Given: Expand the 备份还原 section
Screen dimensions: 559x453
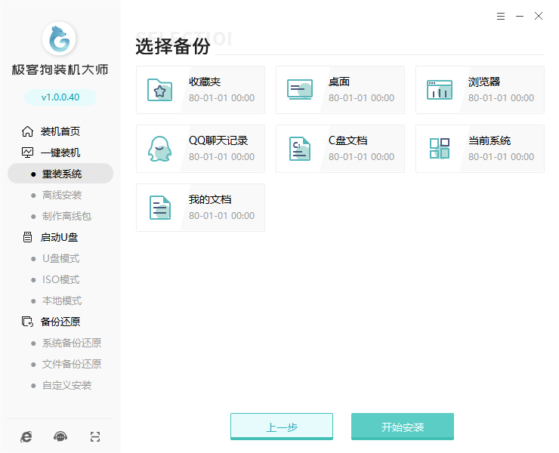Looking at the screenshot, I should point(60,322).
